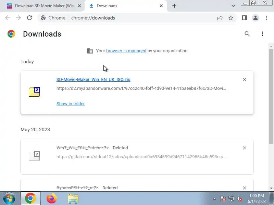Image resolution: width=274 pixels, height=205 pixels.
Task: Click the page scrollbar thumb
Action: point(271,96)
